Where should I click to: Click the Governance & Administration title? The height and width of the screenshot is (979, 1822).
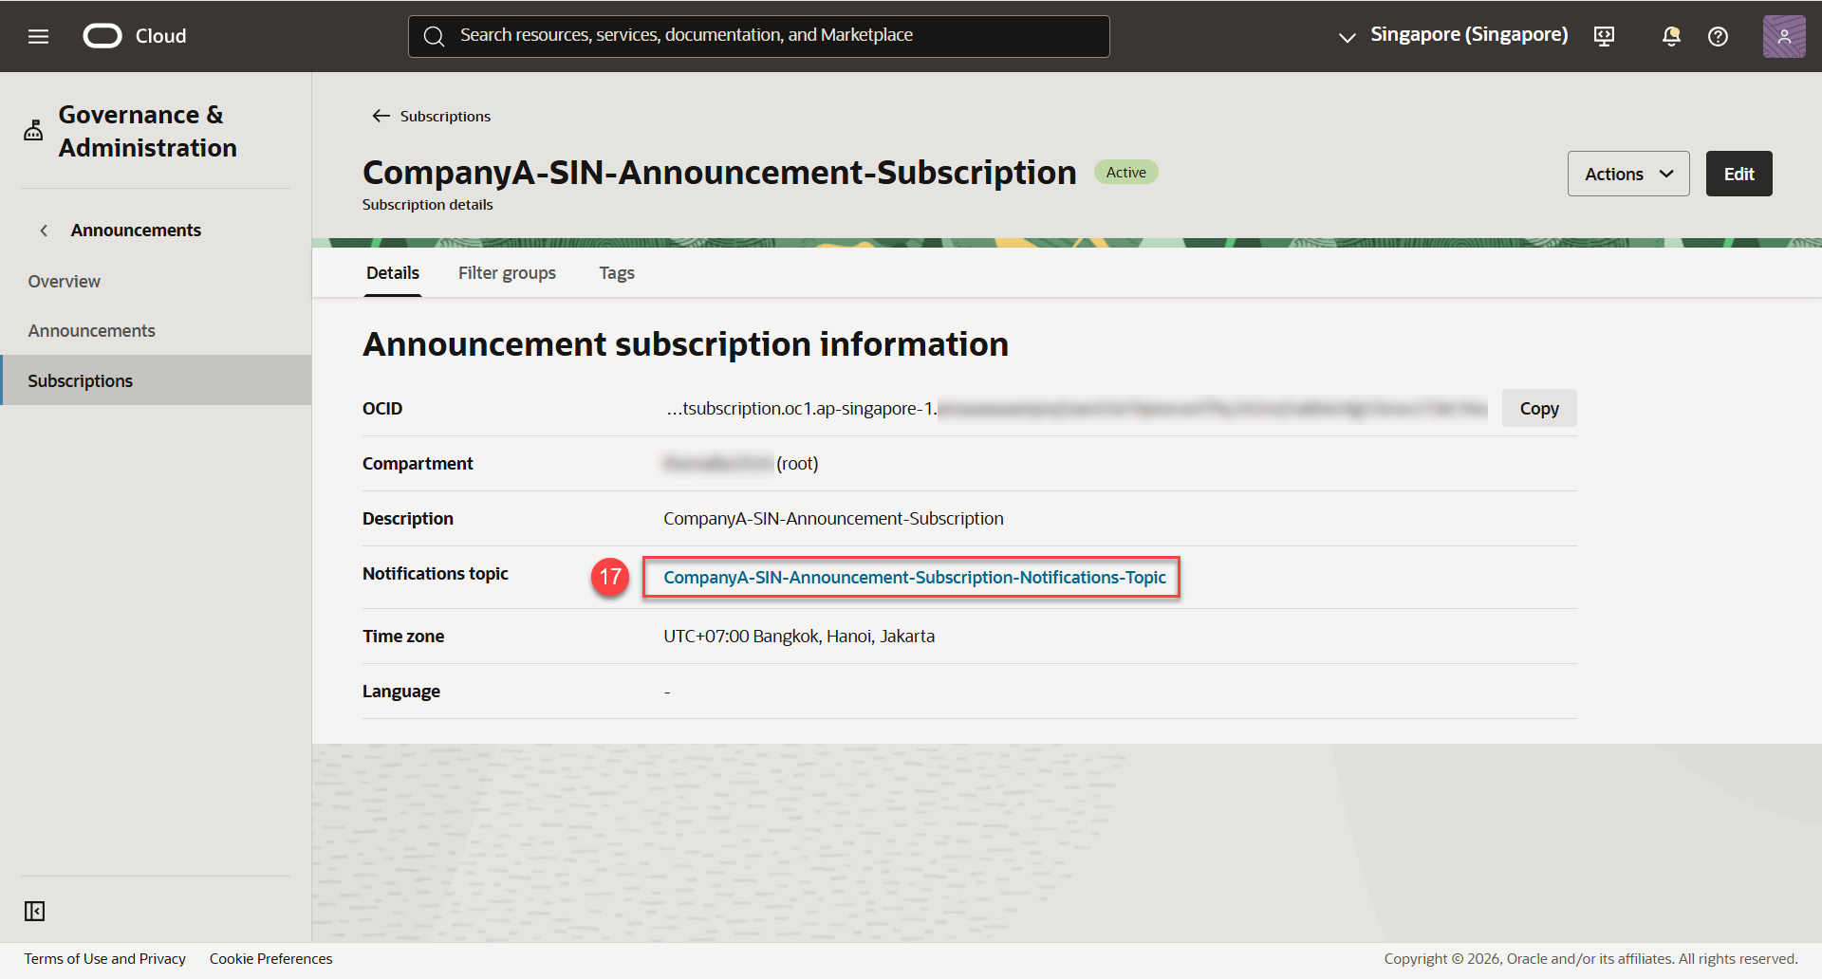pyautogui.click(x=148, y=131)
